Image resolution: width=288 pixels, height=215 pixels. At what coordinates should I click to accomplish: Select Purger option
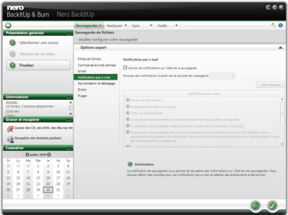pos(82,96)
